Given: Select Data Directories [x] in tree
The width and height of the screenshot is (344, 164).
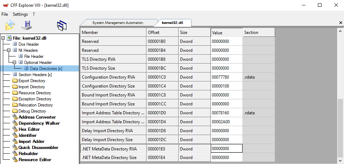Looking at the screenshot, I should [x=46, y=69].
